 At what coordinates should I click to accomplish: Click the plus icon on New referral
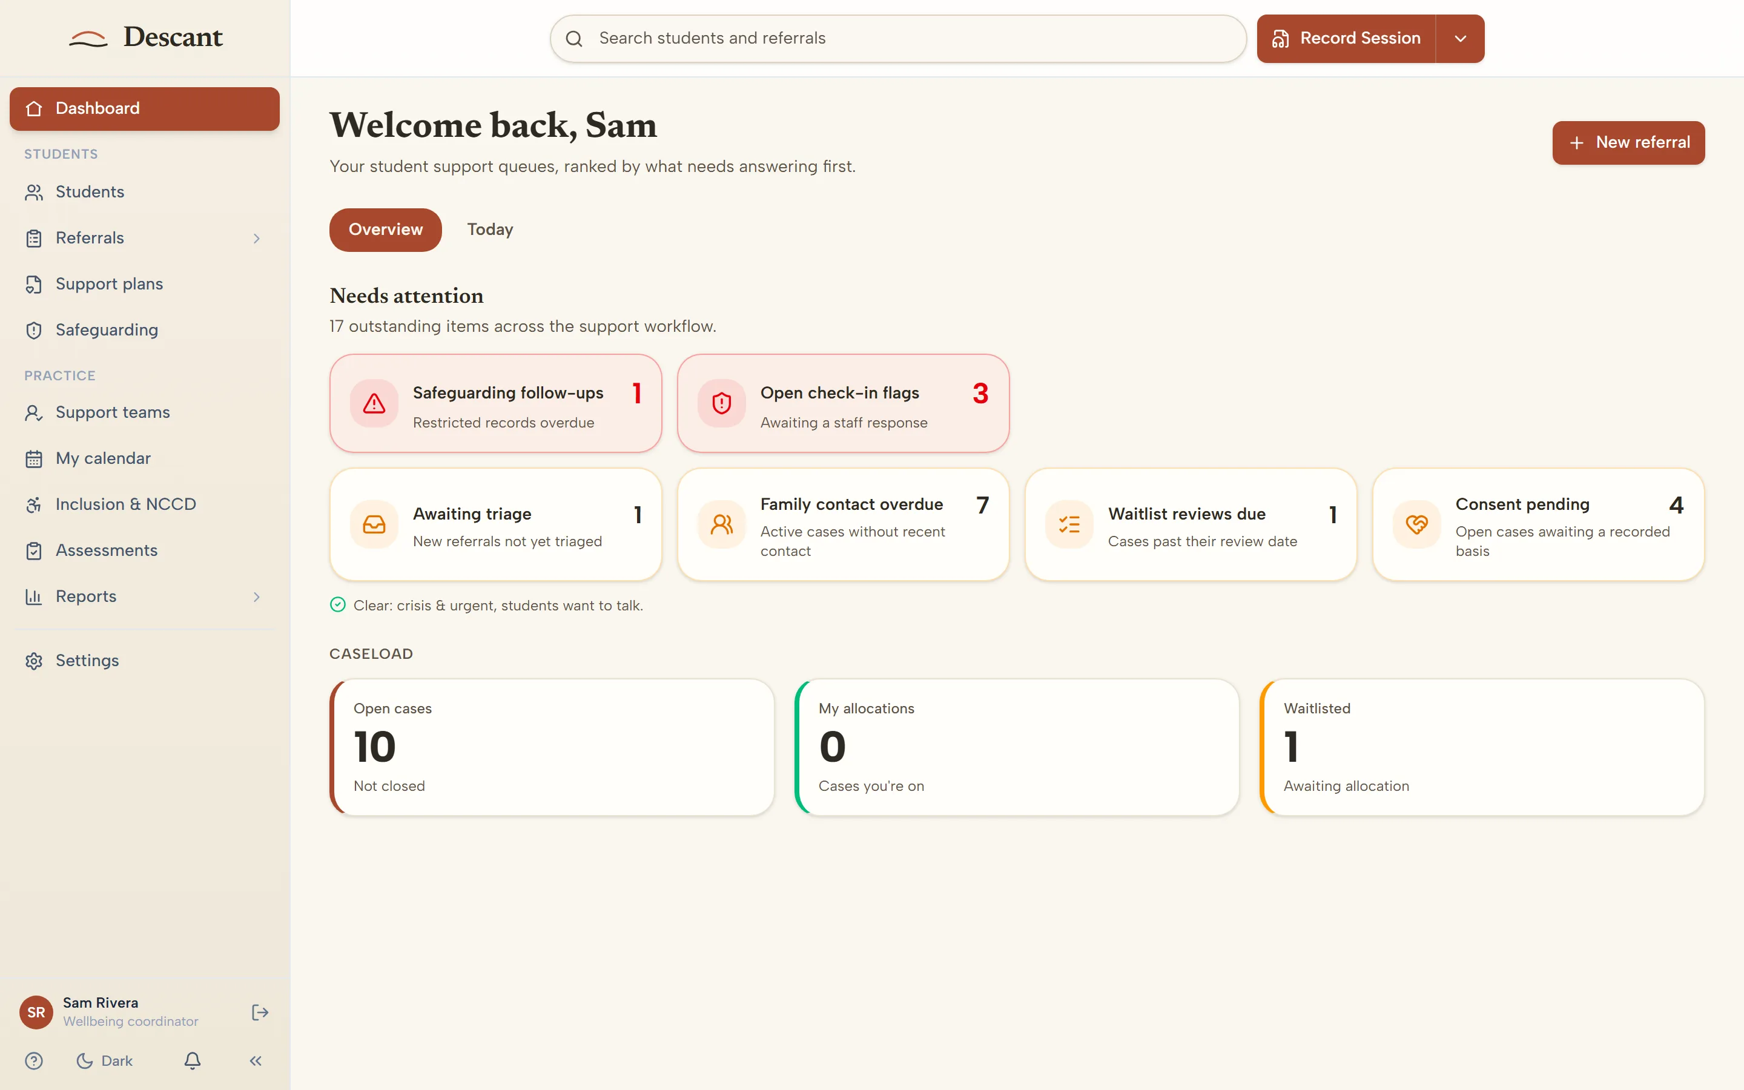(1576, 143)
